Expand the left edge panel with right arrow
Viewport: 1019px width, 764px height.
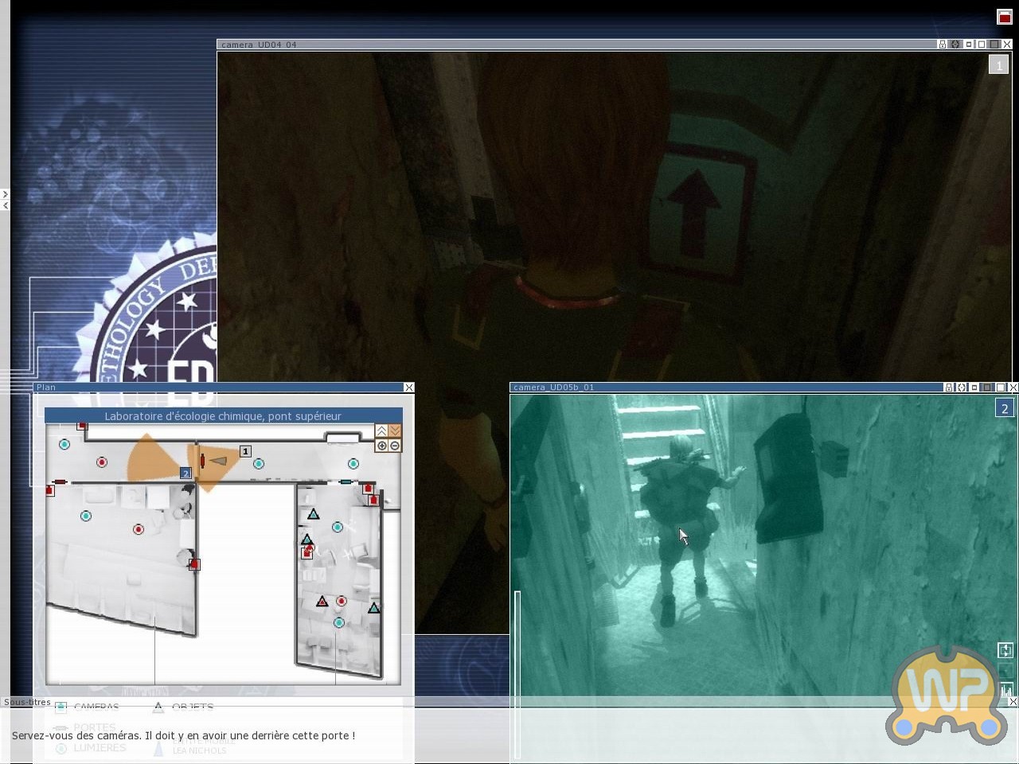click(x=5, y=193)
